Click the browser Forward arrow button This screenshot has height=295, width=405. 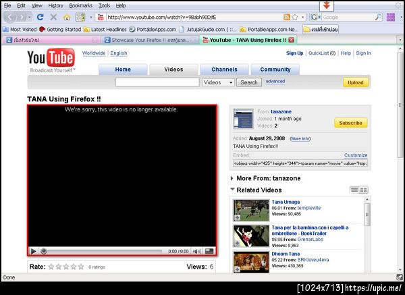tap(22, 18)
